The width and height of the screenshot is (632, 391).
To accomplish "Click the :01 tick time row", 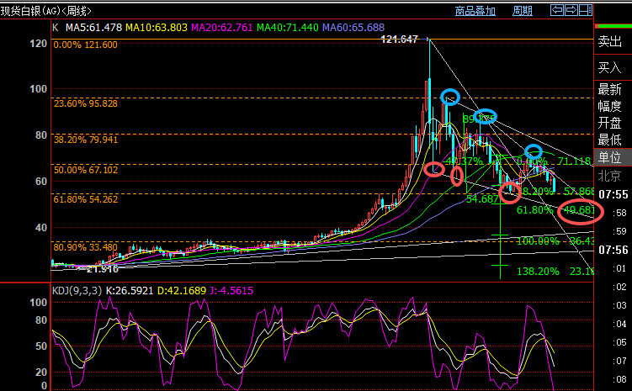I will (x=619, y=268).
